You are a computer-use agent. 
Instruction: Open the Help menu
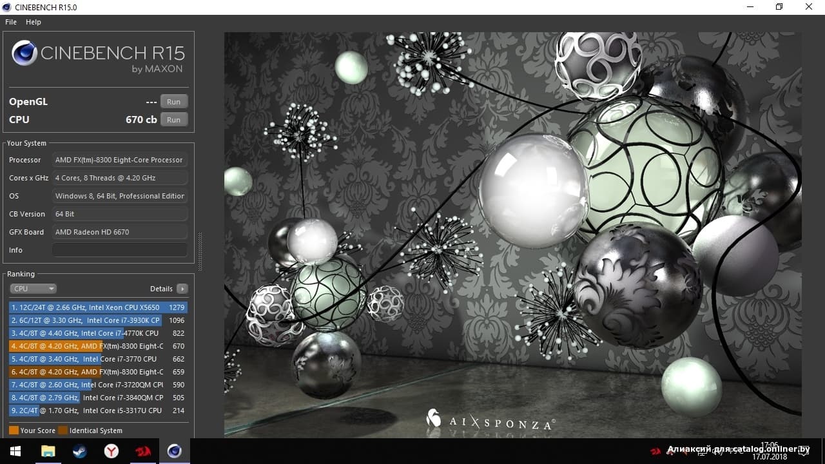click(34, 22)
